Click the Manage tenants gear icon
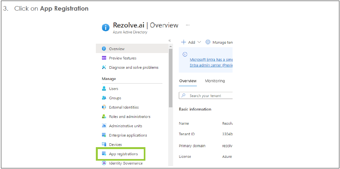 coord(208,42)
